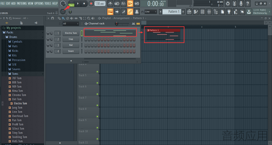Open the audio editor scissors icon
Image resolution: width=272 pixels, height=145 pixels.
234,3
